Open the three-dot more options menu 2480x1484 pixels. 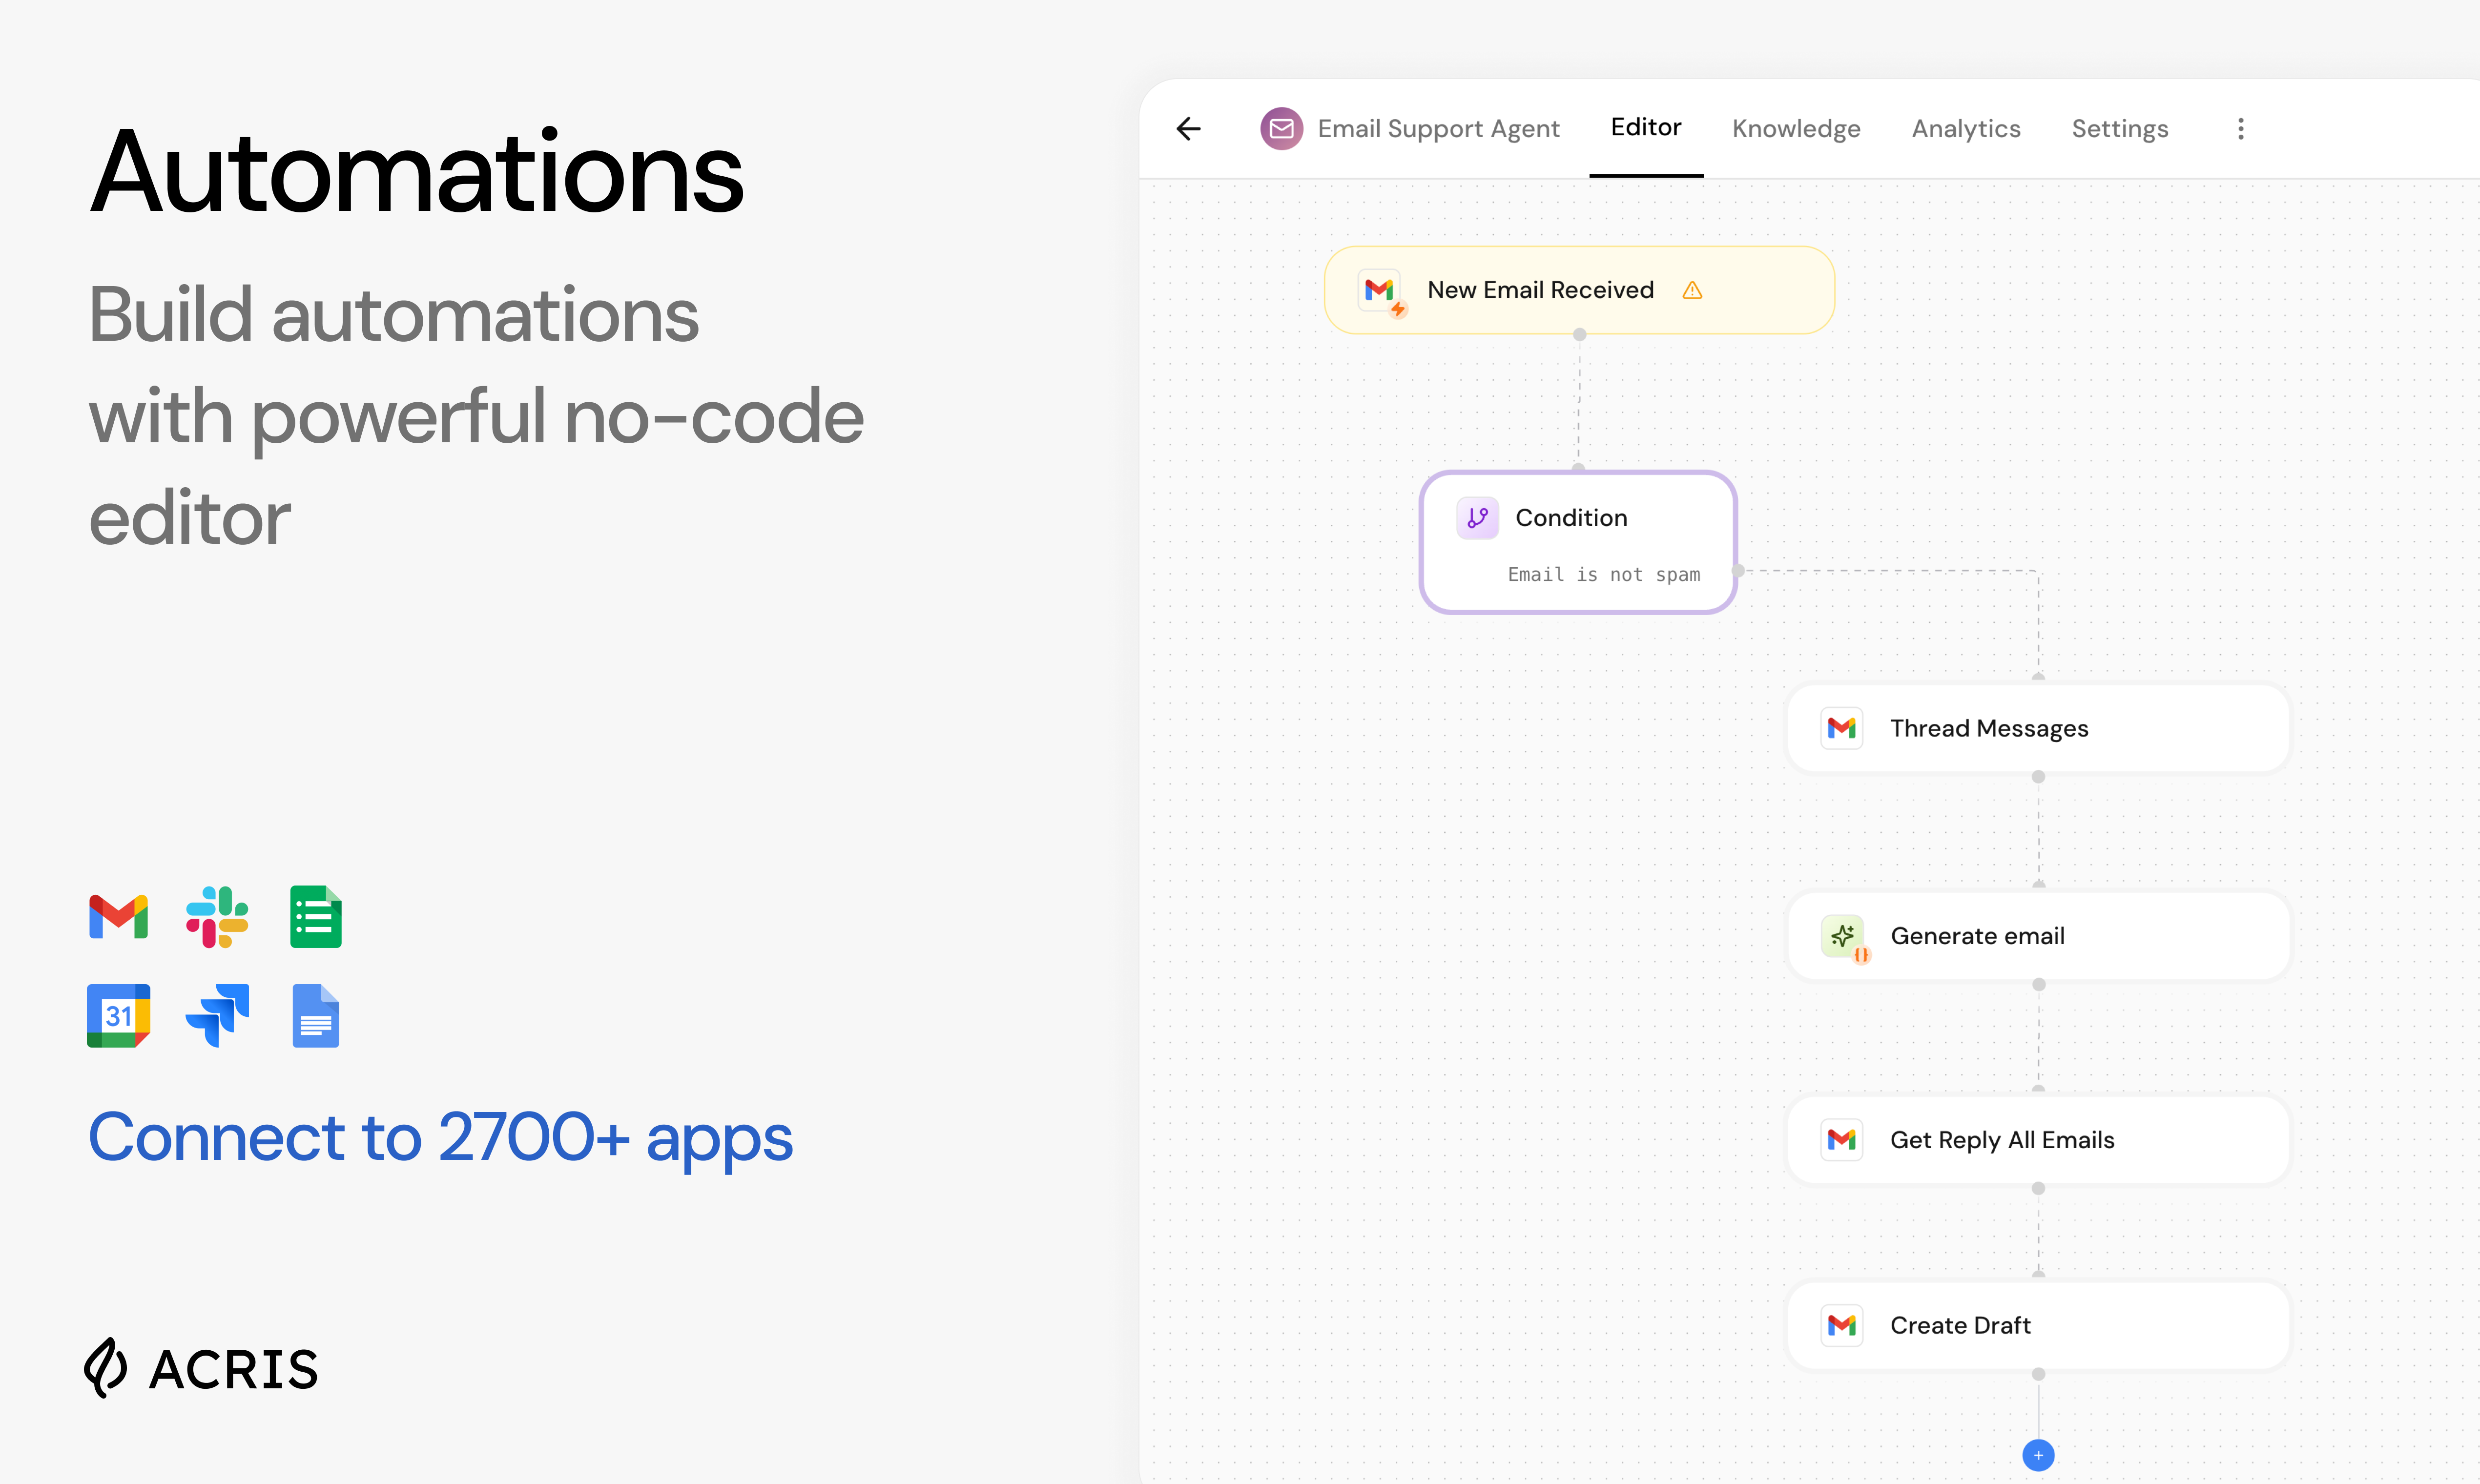(x=2240, y=129)
